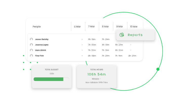Viewport: 176px width, 100px height.
Task: Select the name Liam Ulrich
Action: (40, 50)
